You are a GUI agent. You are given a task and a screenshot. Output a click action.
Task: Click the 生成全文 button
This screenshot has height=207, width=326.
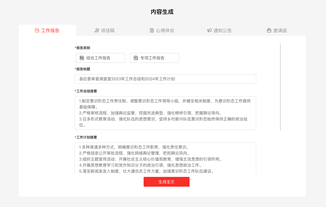point(167,182)
